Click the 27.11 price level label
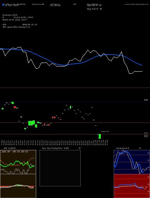Image resolution: width=150 pixels, height=198 pixels. [146, 100]
